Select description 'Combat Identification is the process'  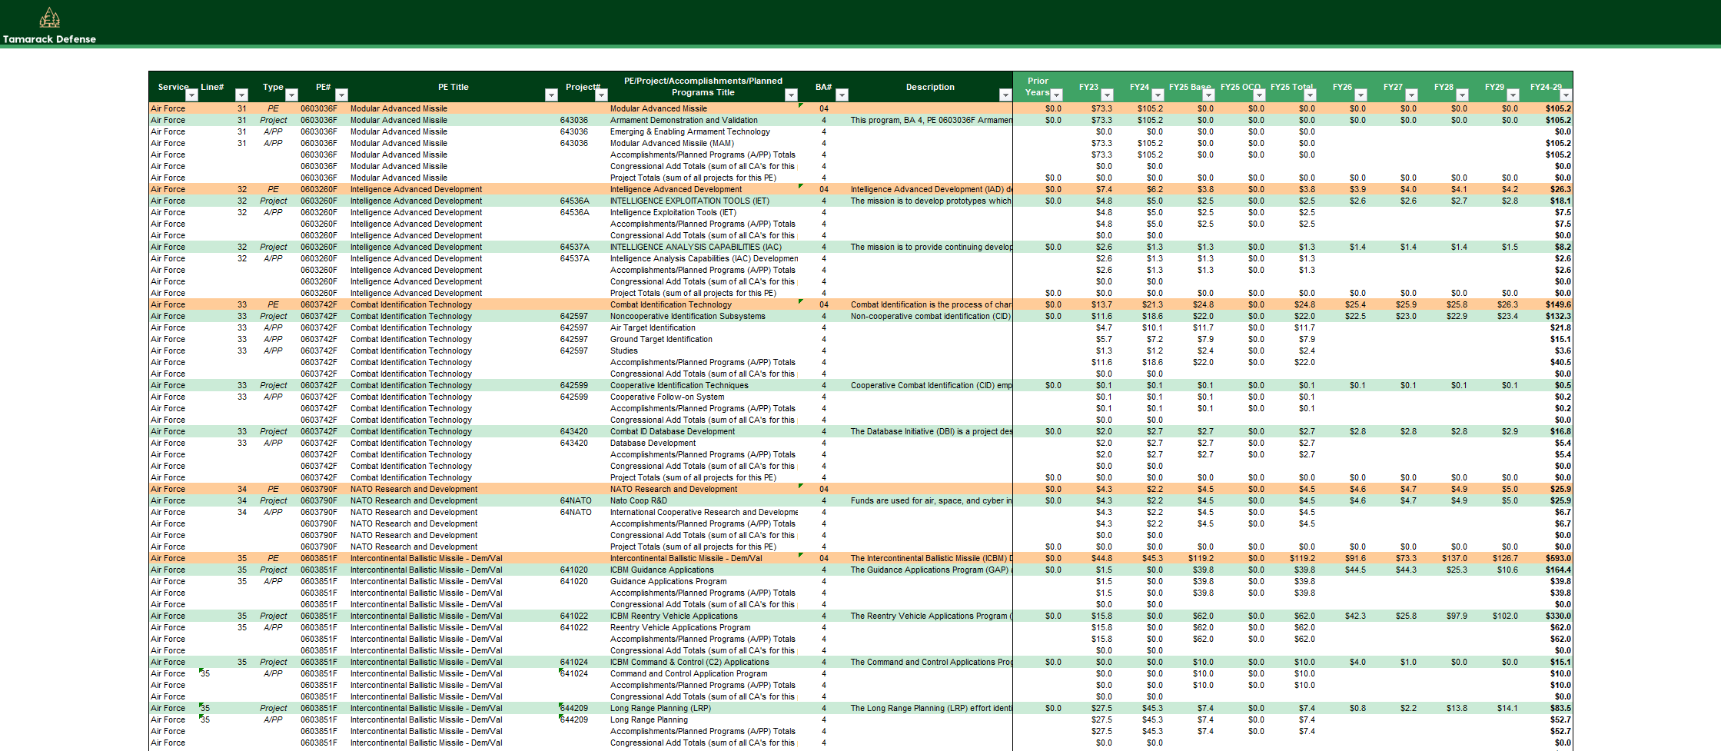coord(931,304)
